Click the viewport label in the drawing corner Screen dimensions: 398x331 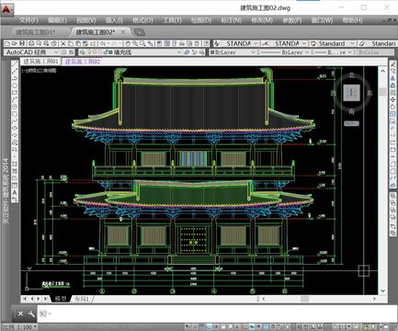(40, 71)
